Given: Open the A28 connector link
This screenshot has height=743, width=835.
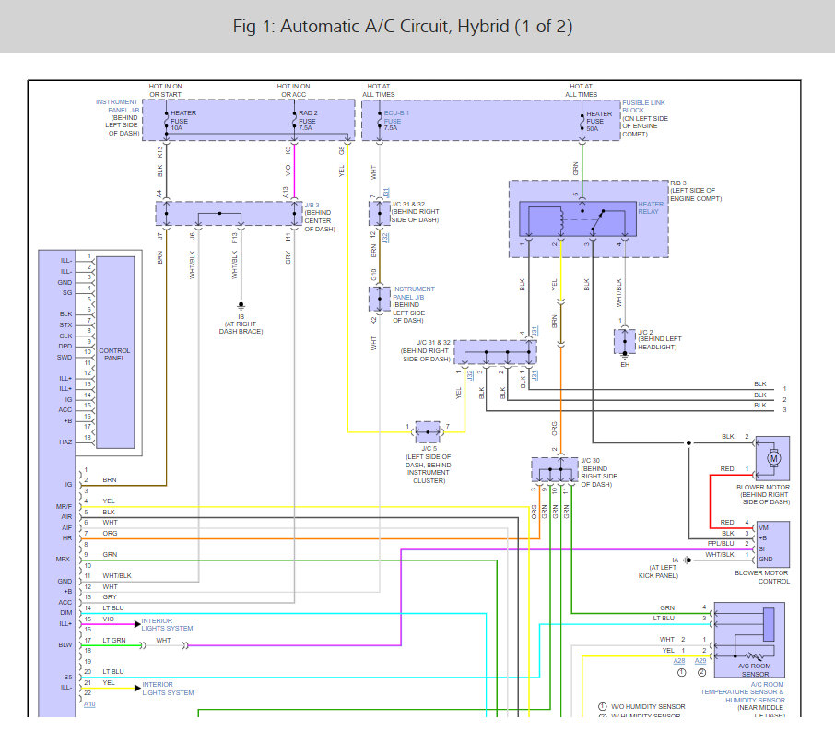Looking at the screenshot, I should 679,660.
